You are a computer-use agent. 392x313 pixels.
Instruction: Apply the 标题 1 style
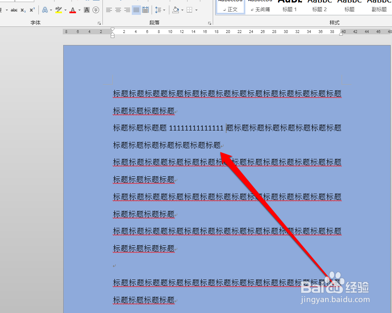pyautogui.click(x=290, y=7)
